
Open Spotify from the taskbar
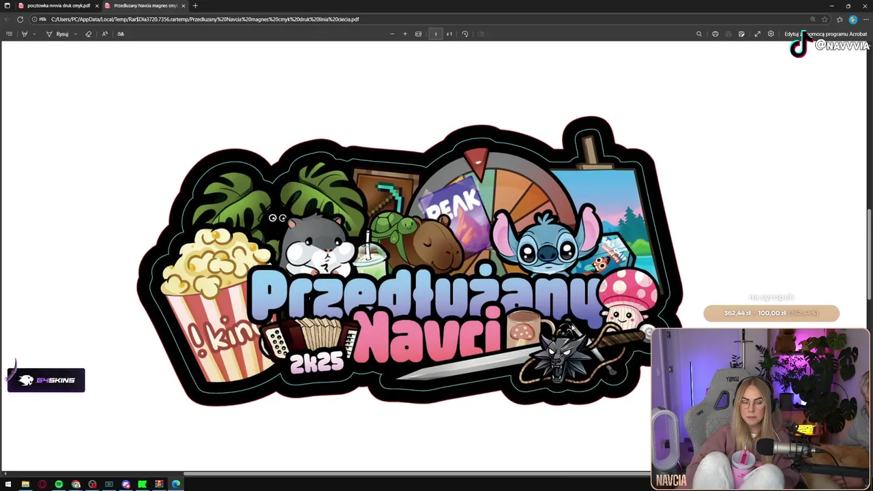(59, 484)
